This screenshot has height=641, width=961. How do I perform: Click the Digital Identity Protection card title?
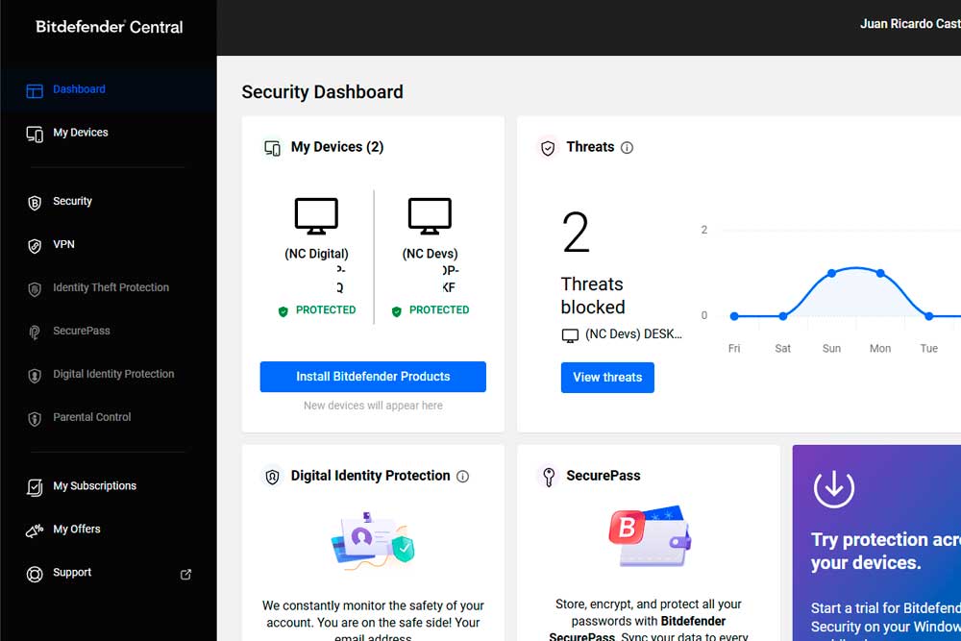coord(370,476)
